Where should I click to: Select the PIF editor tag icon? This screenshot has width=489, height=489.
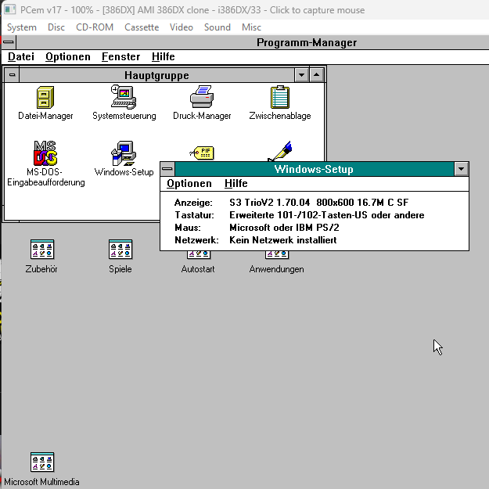pos(202,153)
